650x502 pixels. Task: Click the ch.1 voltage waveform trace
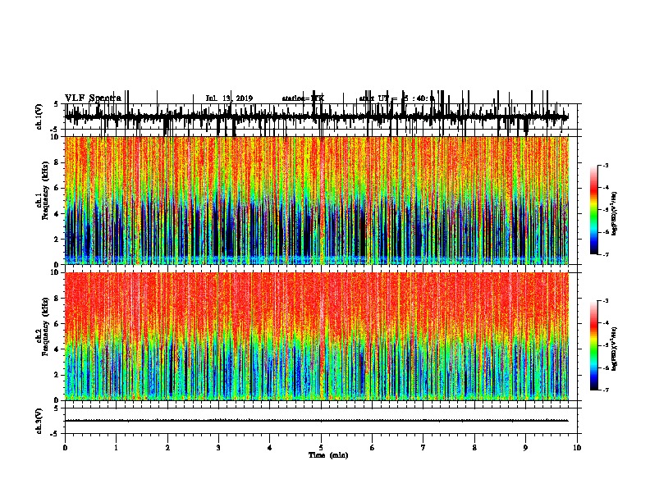click(317, 116)
